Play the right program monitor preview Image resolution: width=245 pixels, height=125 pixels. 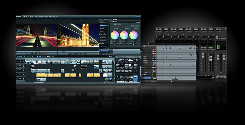point(81,54)
